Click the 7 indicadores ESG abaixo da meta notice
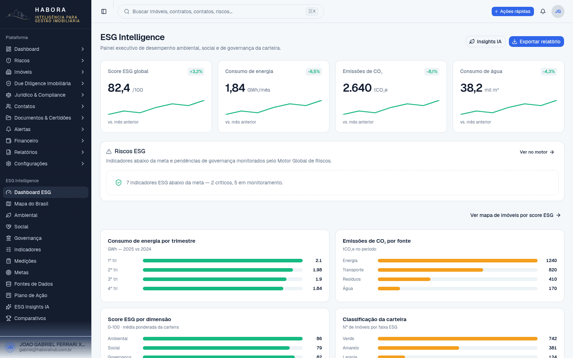Image resolution: width=573 pixels, height=358 pixels. [332, 183]
